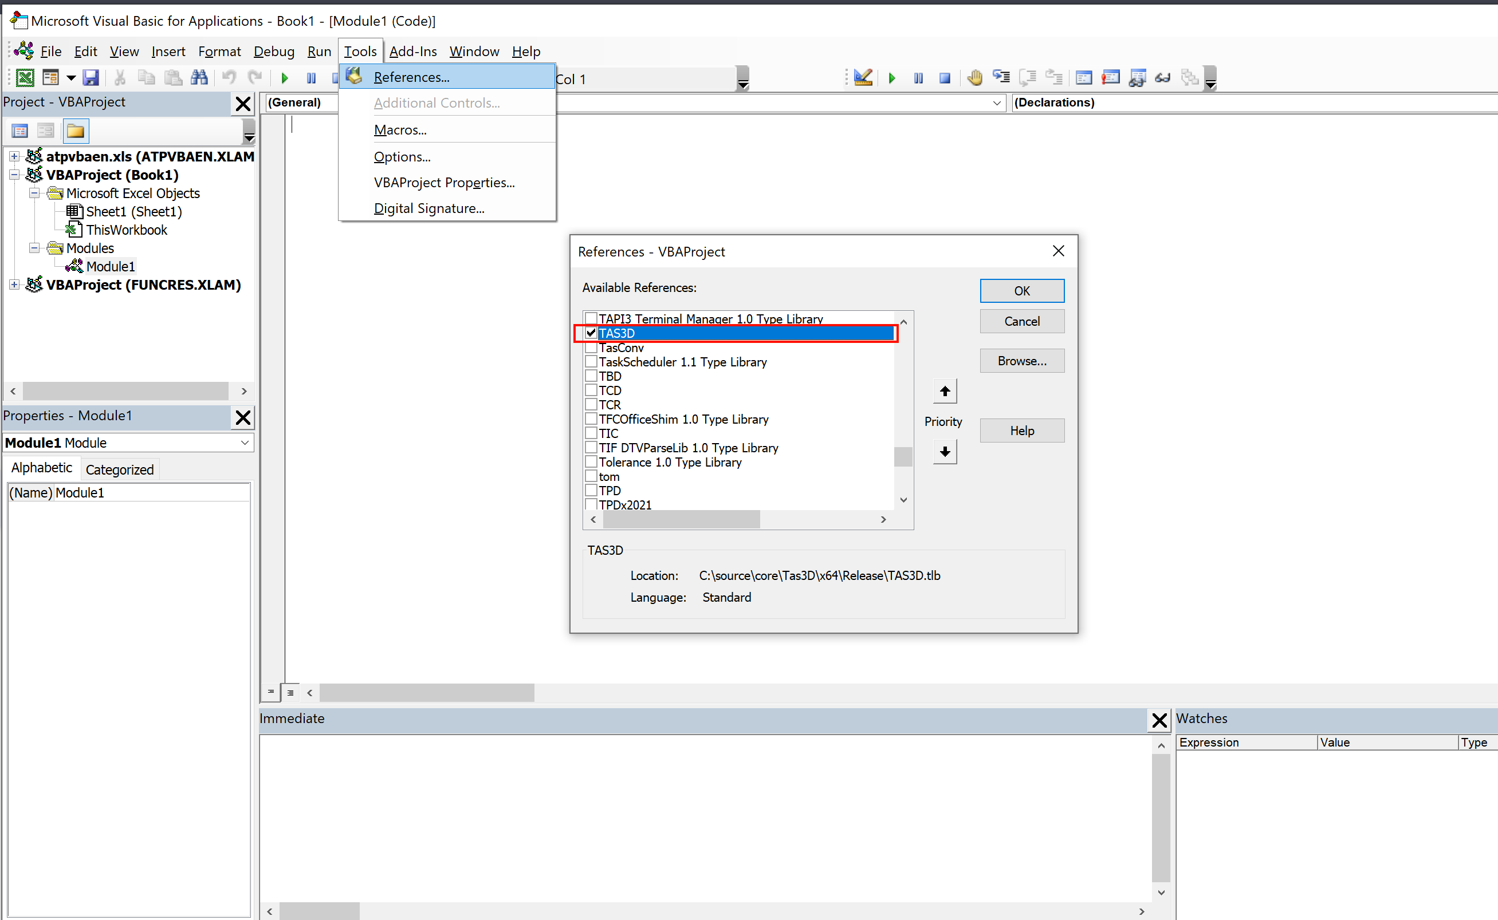Image resolution: width=1498 pixels, height=920 pixels.
Task: Click the Break pause icon in the standard toolbar
Action: point(311,78)
